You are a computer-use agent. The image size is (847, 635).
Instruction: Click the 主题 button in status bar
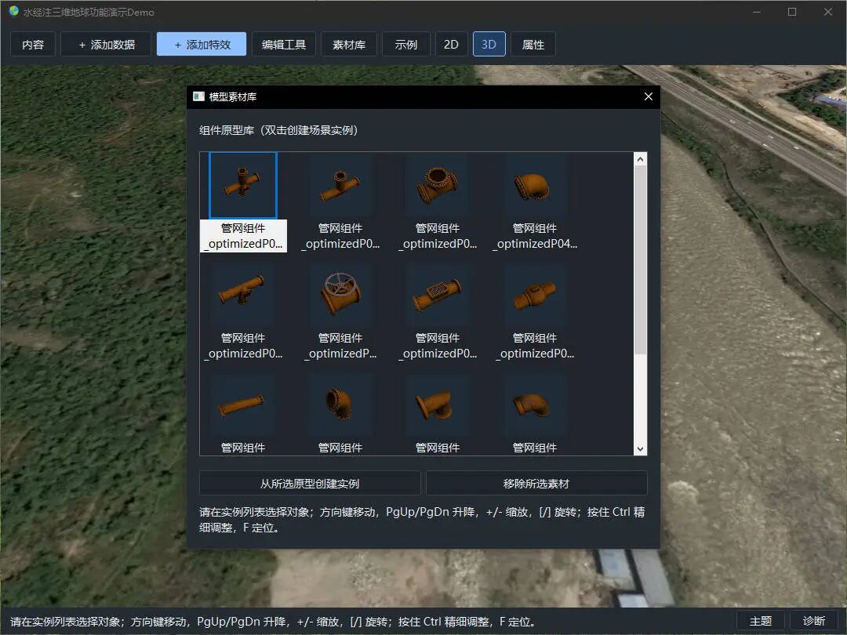(x=761, y=621)
